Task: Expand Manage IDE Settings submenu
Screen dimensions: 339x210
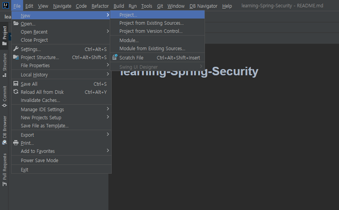Action: coord(61,110)
